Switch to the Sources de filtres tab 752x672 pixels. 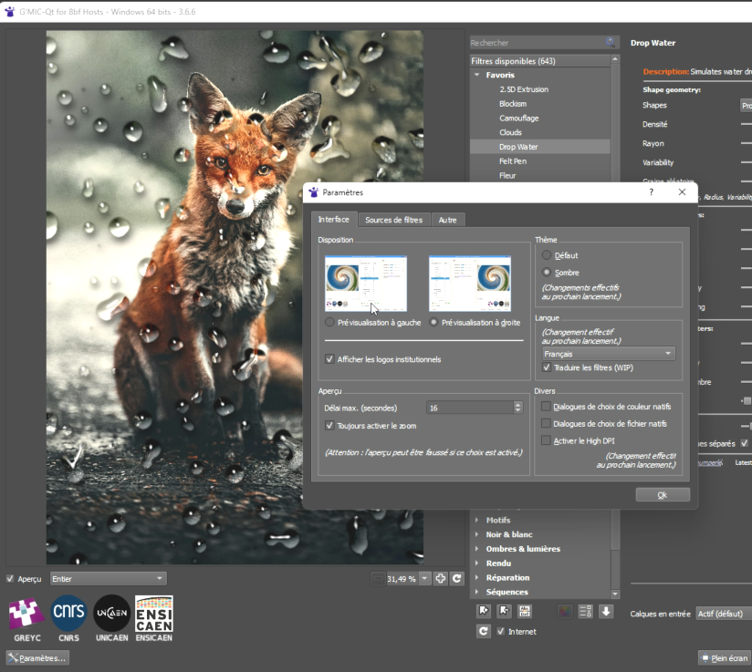[x=393, y=220]
